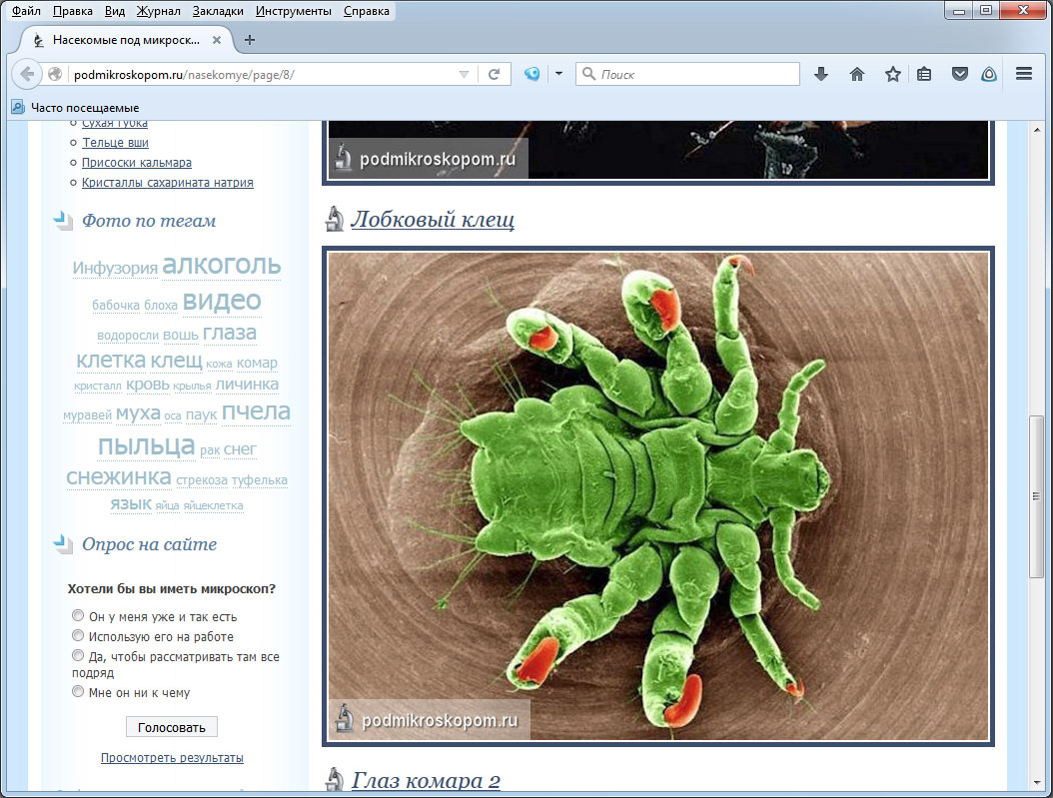The width and height of the screenshot is (1053, 798).
Task: Select 'Он у меня уже и так есть' option
Action: (x=78, y=616)
